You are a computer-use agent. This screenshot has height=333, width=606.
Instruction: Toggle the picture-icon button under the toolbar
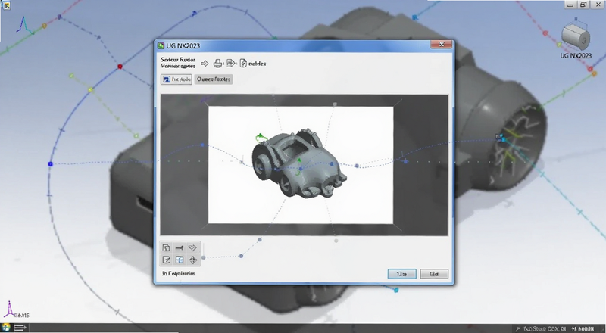pos(176,79)
